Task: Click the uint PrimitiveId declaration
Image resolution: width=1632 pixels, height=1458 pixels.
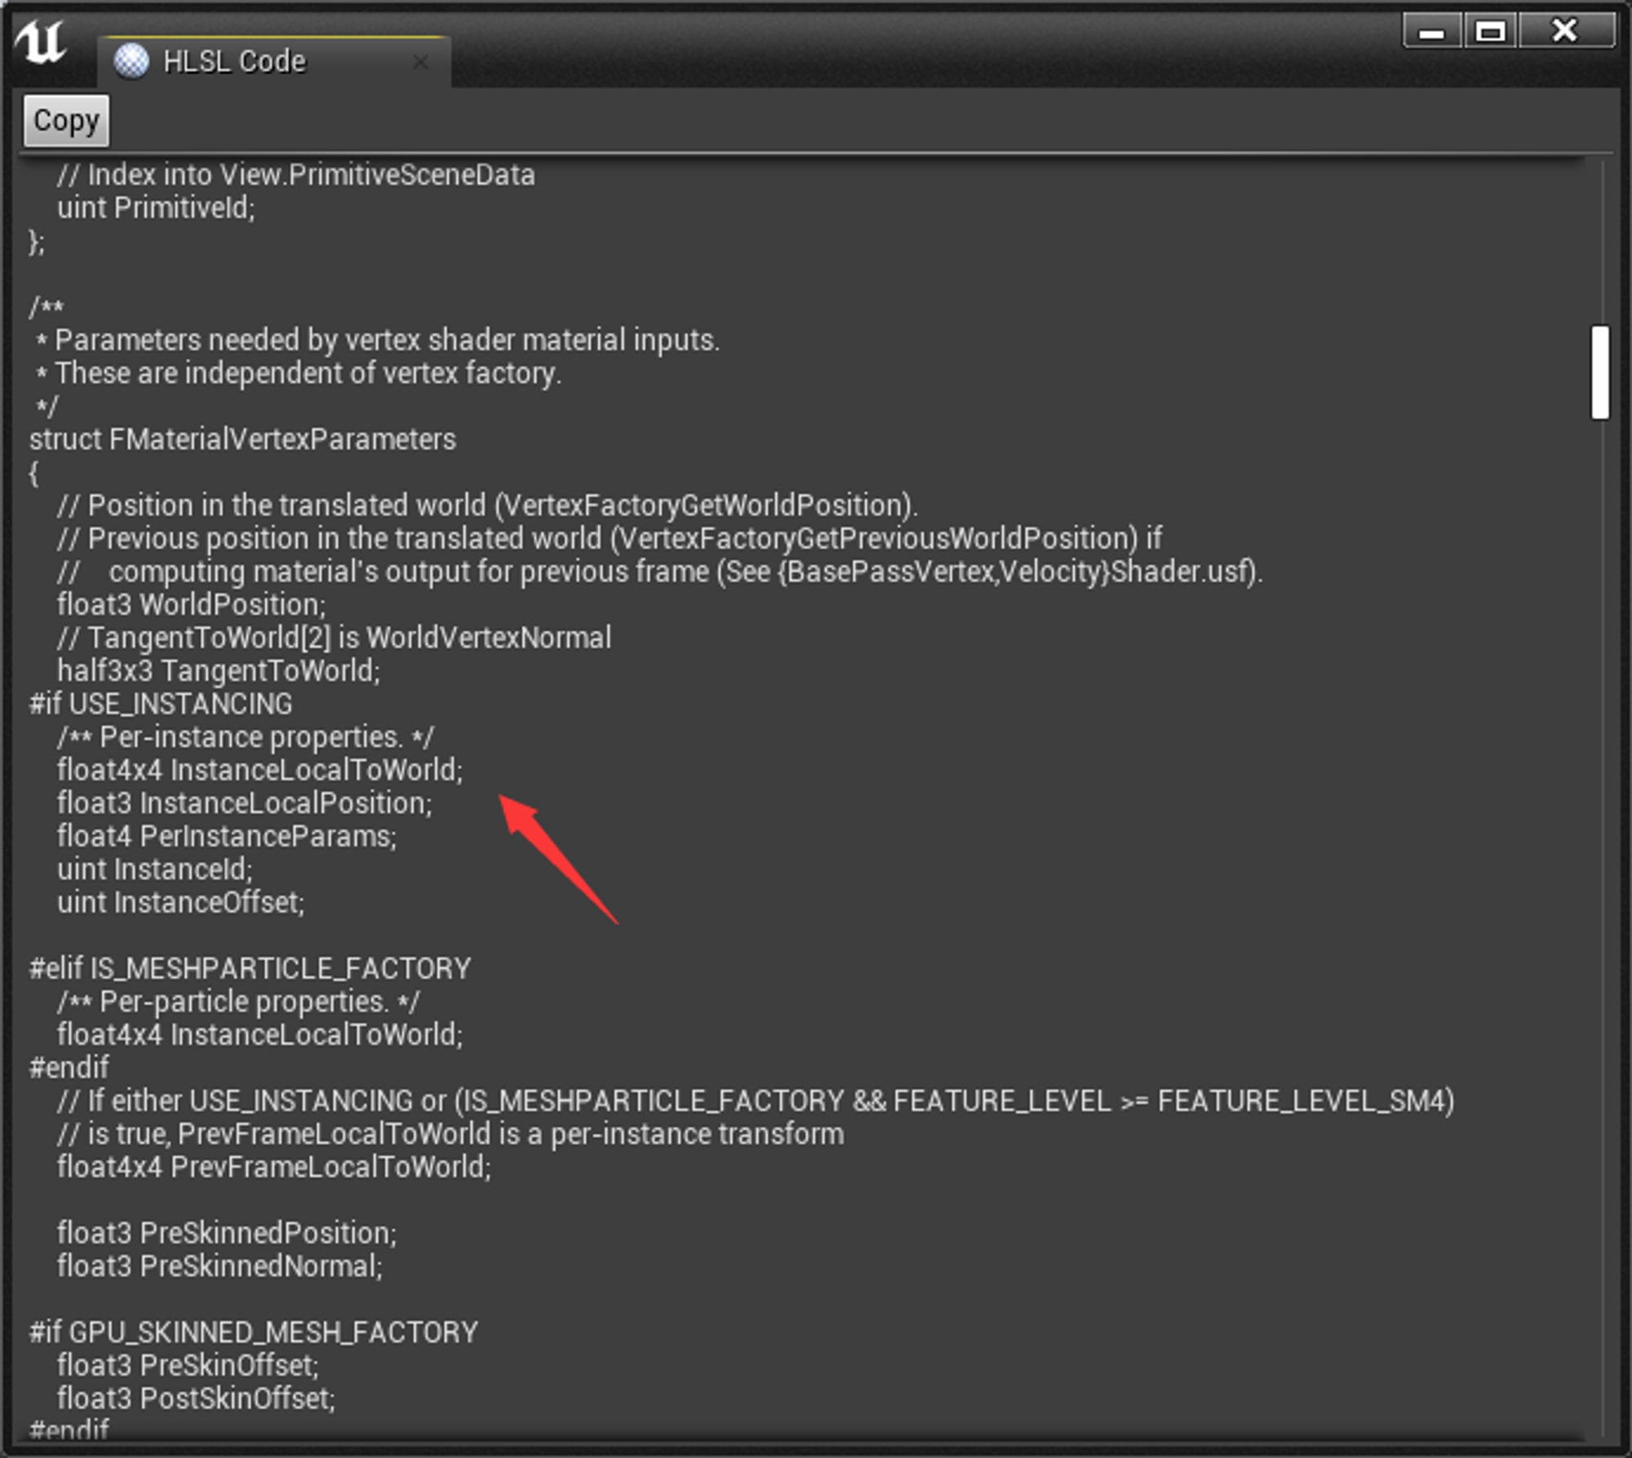Action: pyautogui.click(x=156, y=208)
